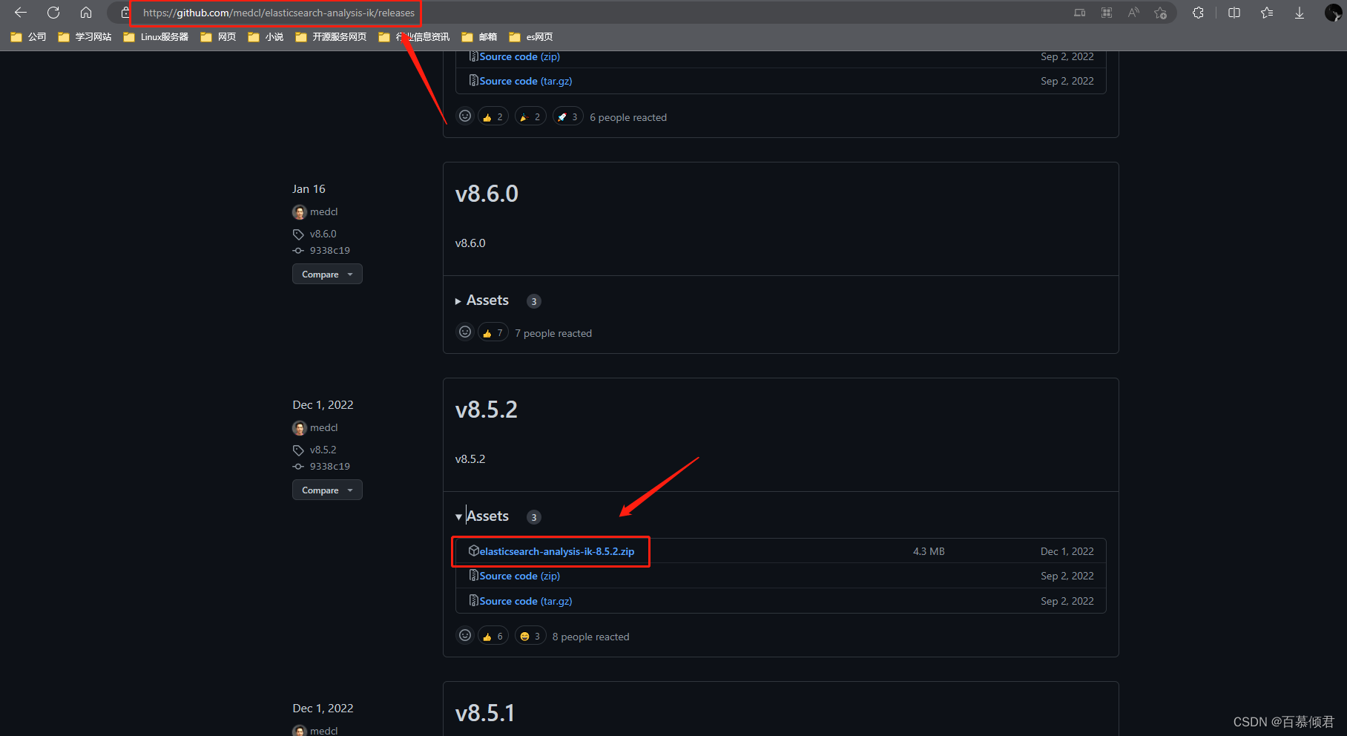Click thumbs up reaction with 2 votes
1347x736 pixels.
click(x=493, y=117)
